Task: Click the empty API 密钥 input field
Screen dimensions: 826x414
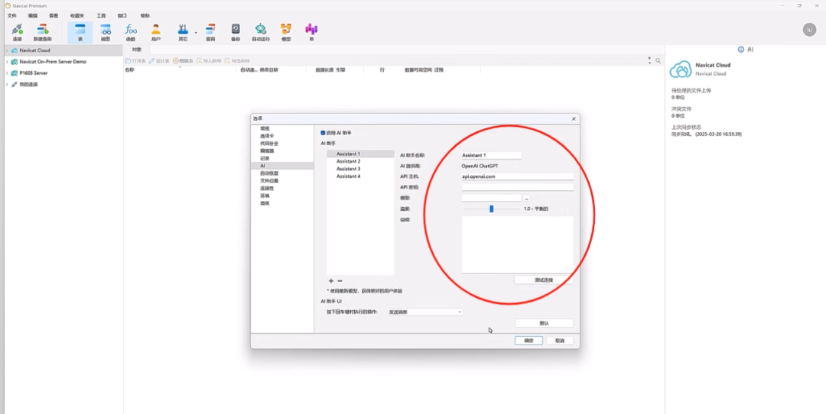Action: (517, 186)
